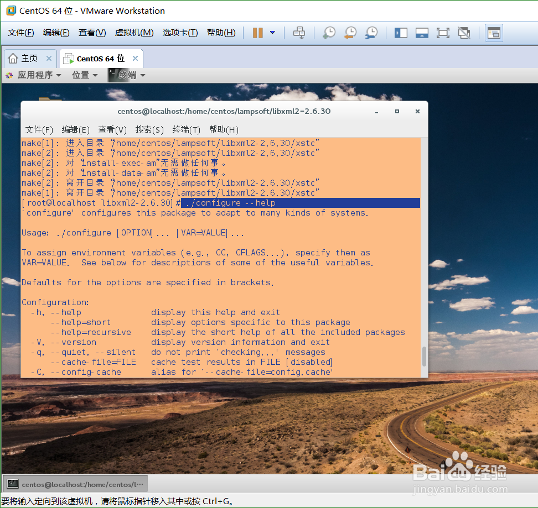Click the terminal title bar text
The image size is (538, 508).
[224, 111]
